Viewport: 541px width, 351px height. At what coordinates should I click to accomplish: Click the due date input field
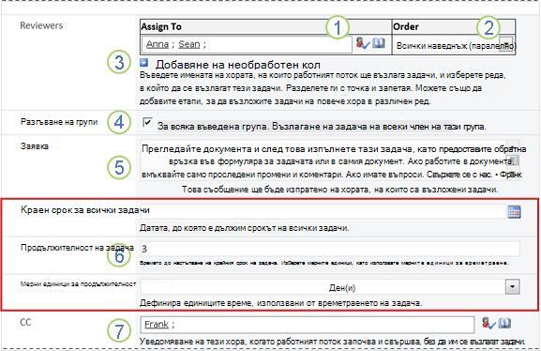tap(323, 211)
